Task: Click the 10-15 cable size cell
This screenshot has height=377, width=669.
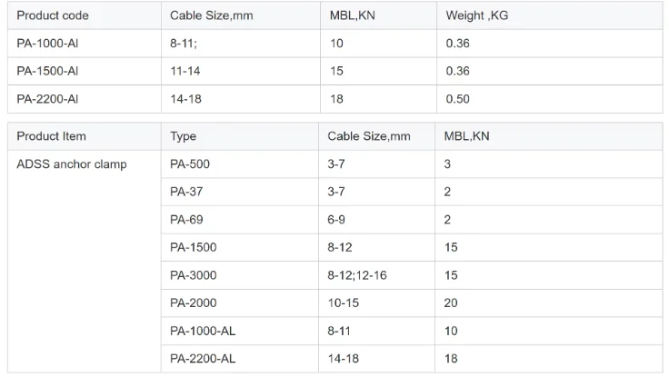Action: pyautogui.click(x=342, y=303)
